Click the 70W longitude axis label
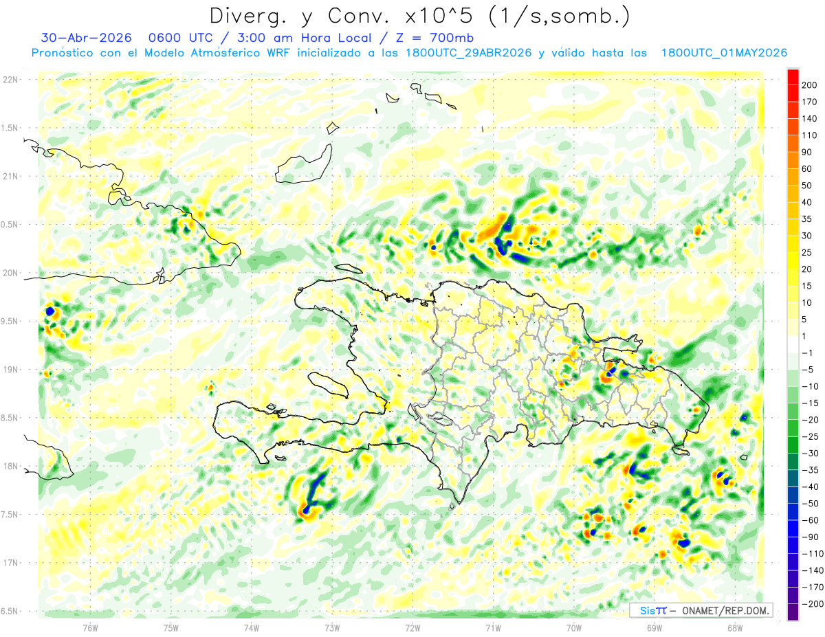The width and height of the screenshot is (825, 637). tap(574, 627)
